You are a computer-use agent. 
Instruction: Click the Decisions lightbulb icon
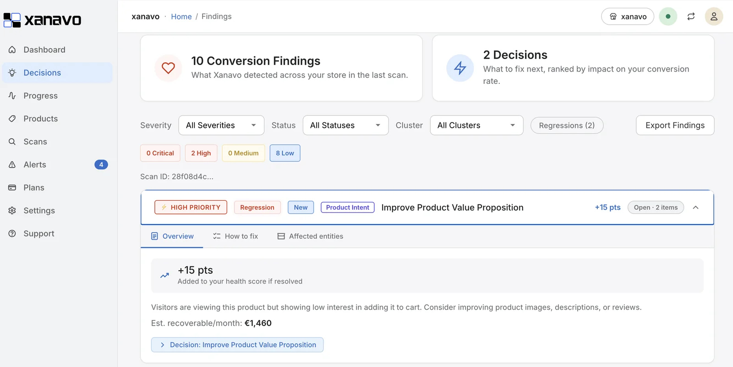12,72
